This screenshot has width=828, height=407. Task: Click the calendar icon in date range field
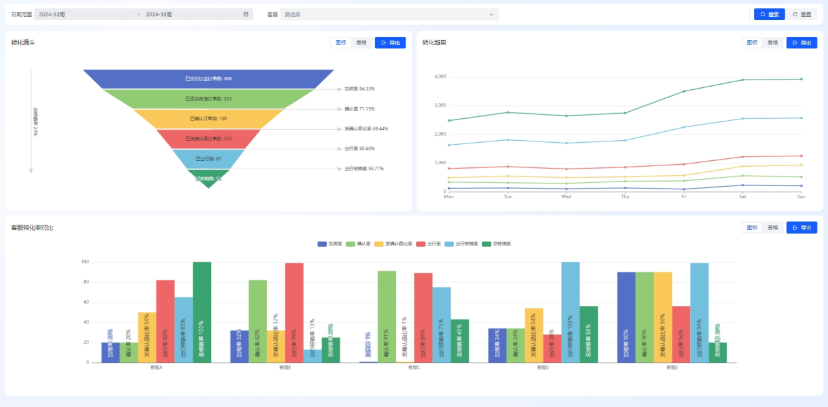coord(246,14)
